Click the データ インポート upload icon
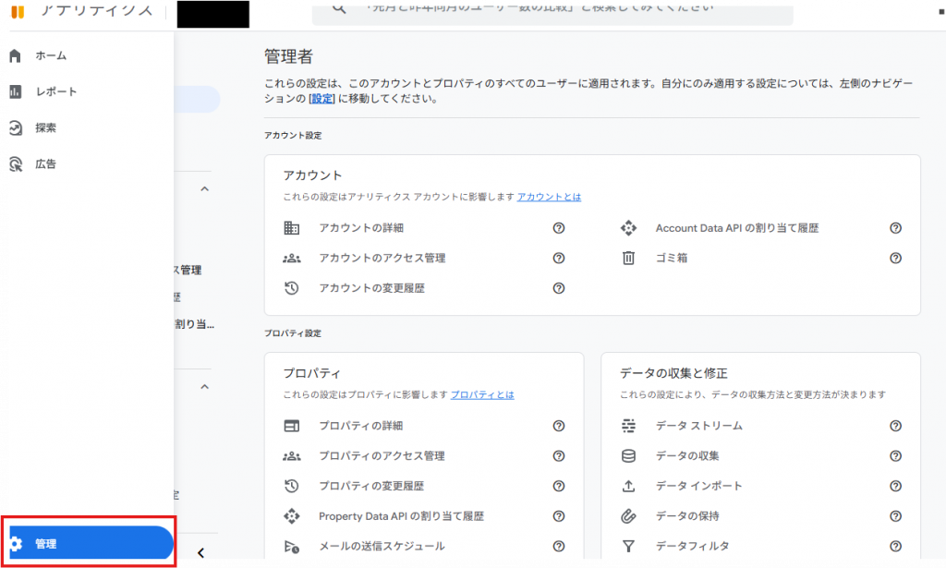This screenshot has height=568, width=946. click(x=628, y=486)
